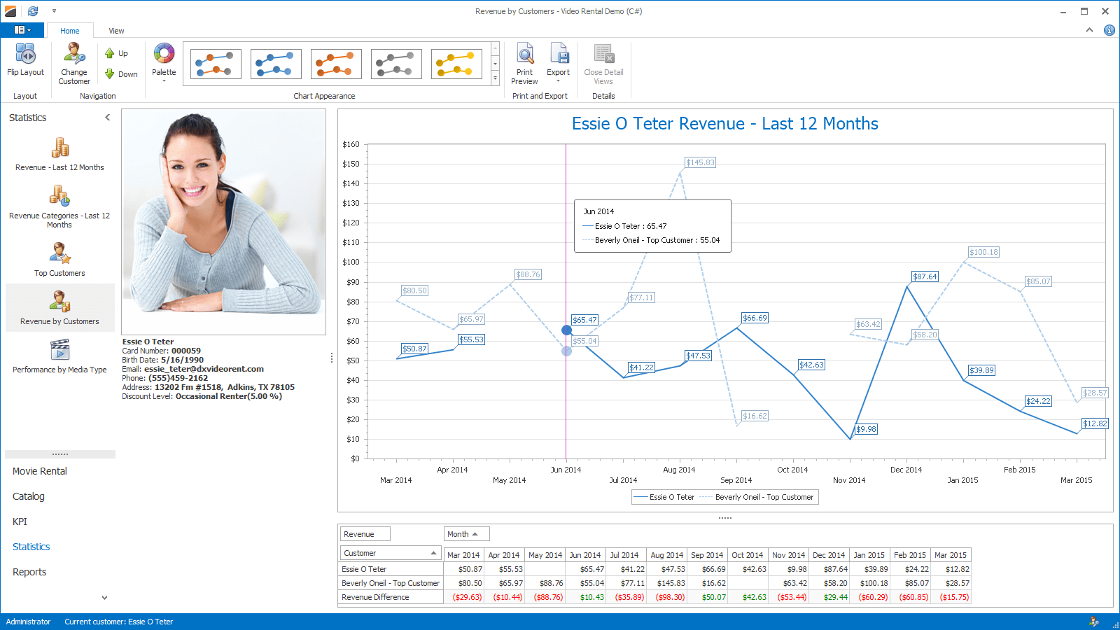
Task: Open the application menu button
Action: [x=22, y=30]
